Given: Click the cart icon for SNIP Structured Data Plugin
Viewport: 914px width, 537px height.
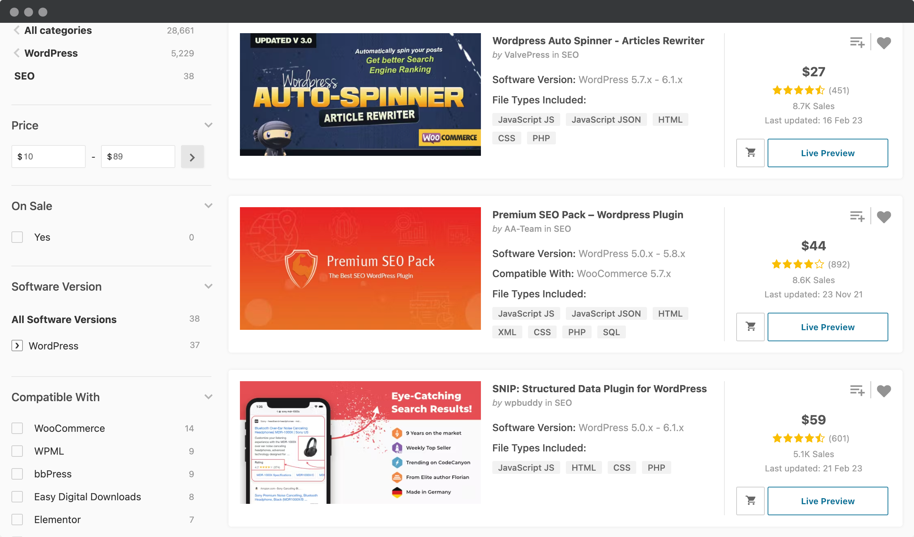Looking at the screenshot, I should (750, 501).
